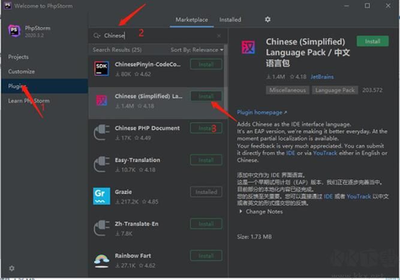
Task: Click Grazie's Installed button
Action: [206, 192]
